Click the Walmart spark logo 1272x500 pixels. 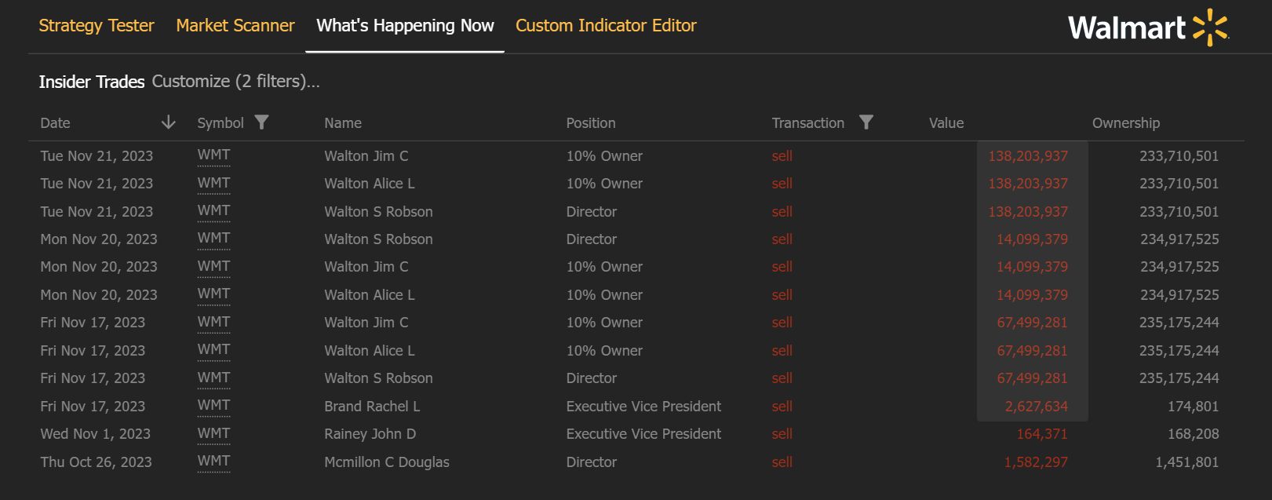click(1210, 27)
